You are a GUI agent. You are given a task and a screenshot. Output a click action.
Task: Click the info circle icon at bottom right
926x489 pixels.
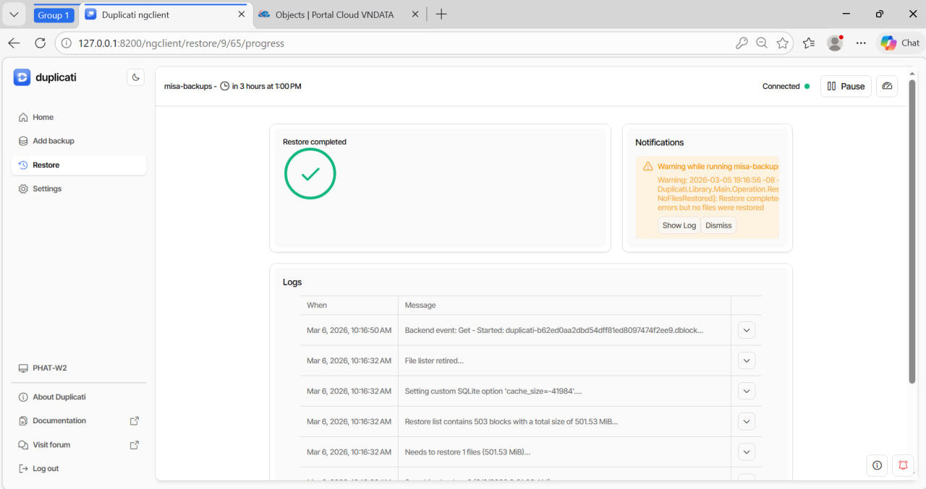877,465
